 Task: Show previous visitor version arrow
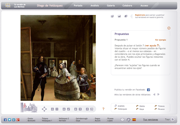(x=154, y=94)
